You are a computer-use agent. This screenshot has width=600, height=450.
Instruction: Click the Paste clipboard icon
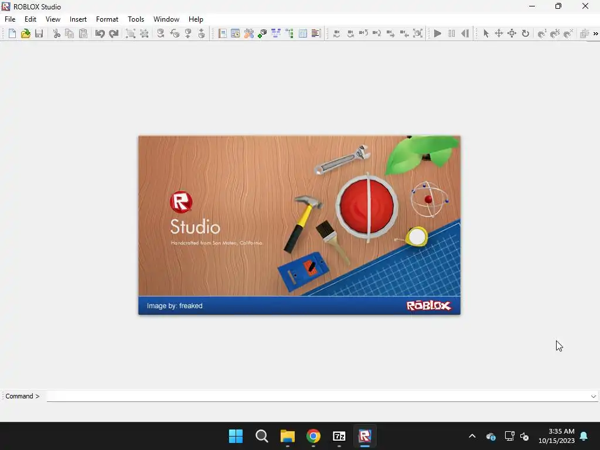83,33
